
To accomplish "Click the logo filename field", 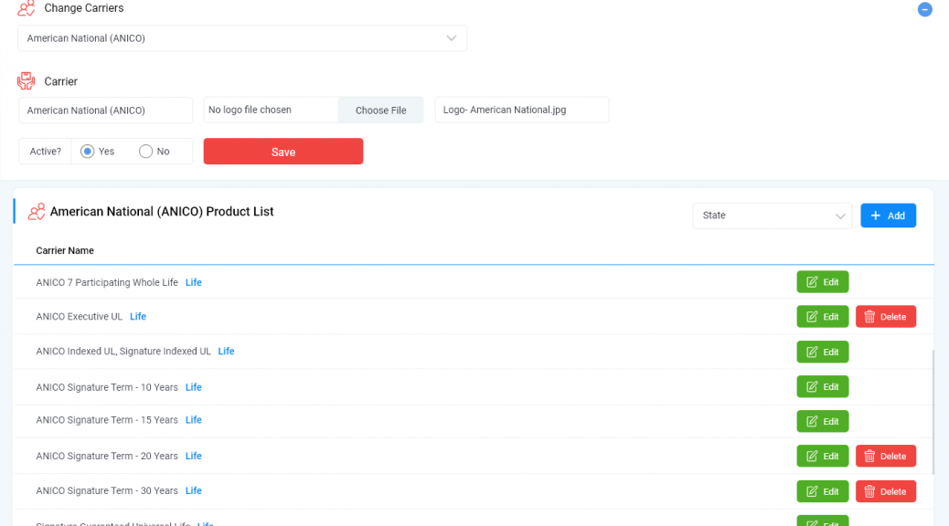I will click(x=522, y=110).
